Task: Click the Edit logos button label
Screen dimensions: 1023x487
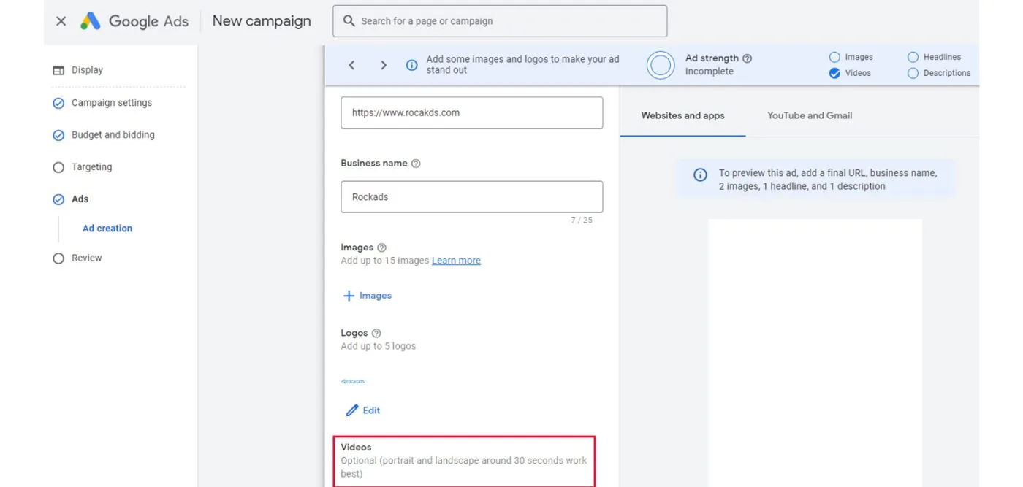Action: coord(372,410)
